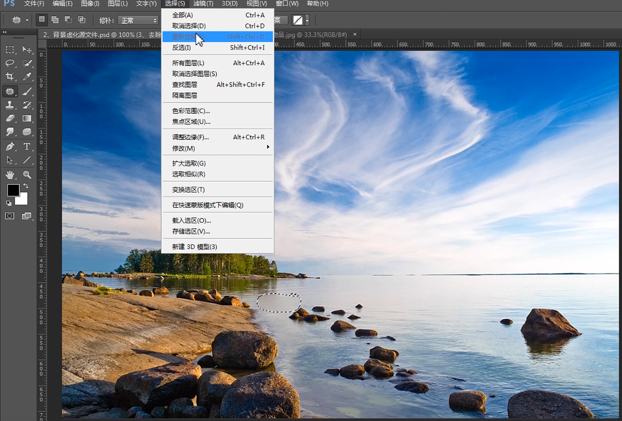Open the 视图(V) menu
The width and height of the screenshot is (622, 421).
(257, 3)
